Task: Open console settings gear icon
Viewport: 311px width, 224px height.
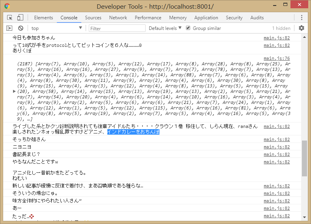Action: [302, 28]
